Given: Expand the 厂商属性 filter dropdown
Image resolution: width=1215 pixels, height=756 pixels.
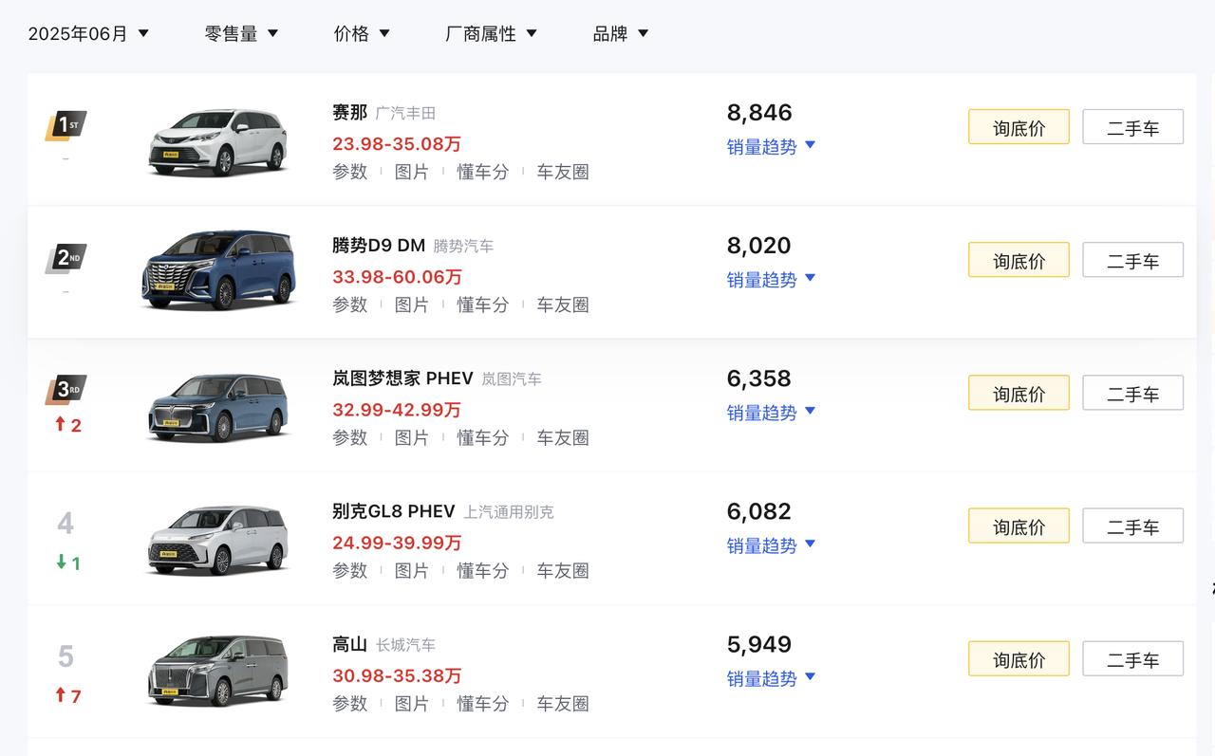Looking at the screenshot, I should 491,33.
